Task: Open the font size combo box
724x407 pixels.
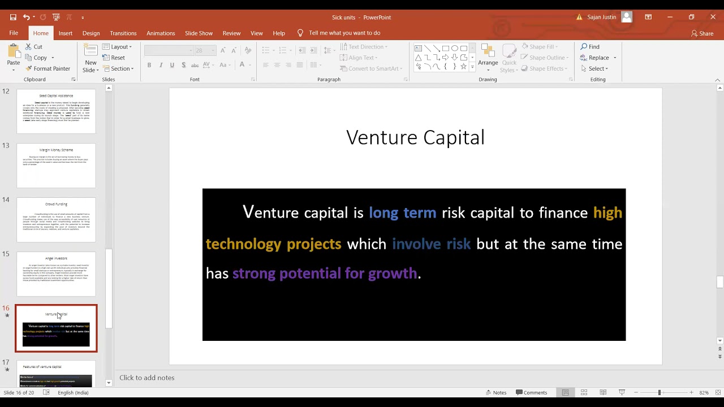Action: (x=205, y=50)
